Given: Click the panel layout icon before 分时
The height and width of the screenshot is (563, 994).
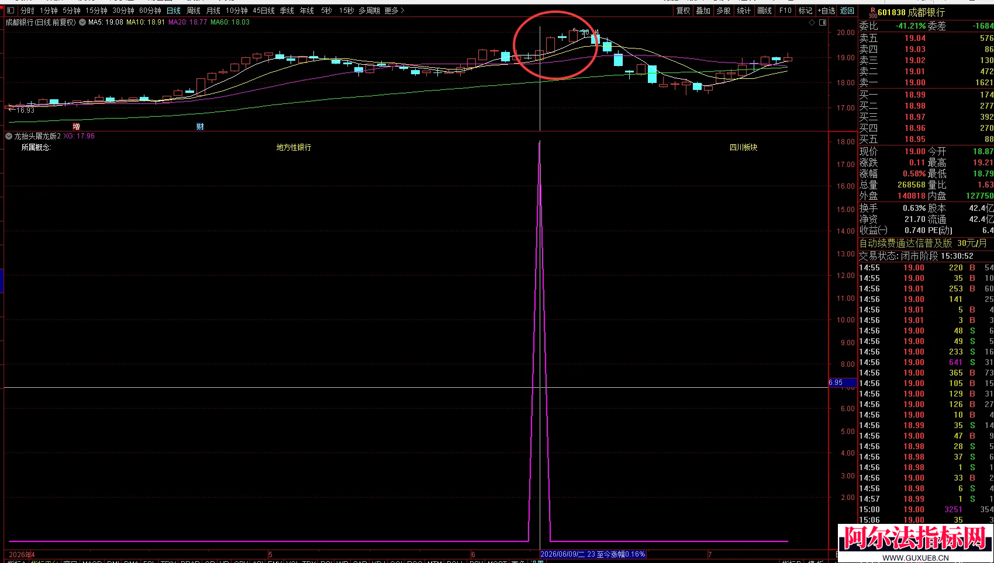Looking at the screenshot, I should [11, 11].
